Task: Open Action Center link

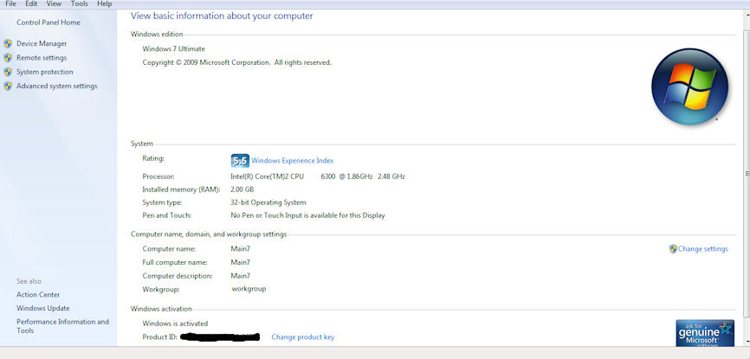Action: [38, 295]
